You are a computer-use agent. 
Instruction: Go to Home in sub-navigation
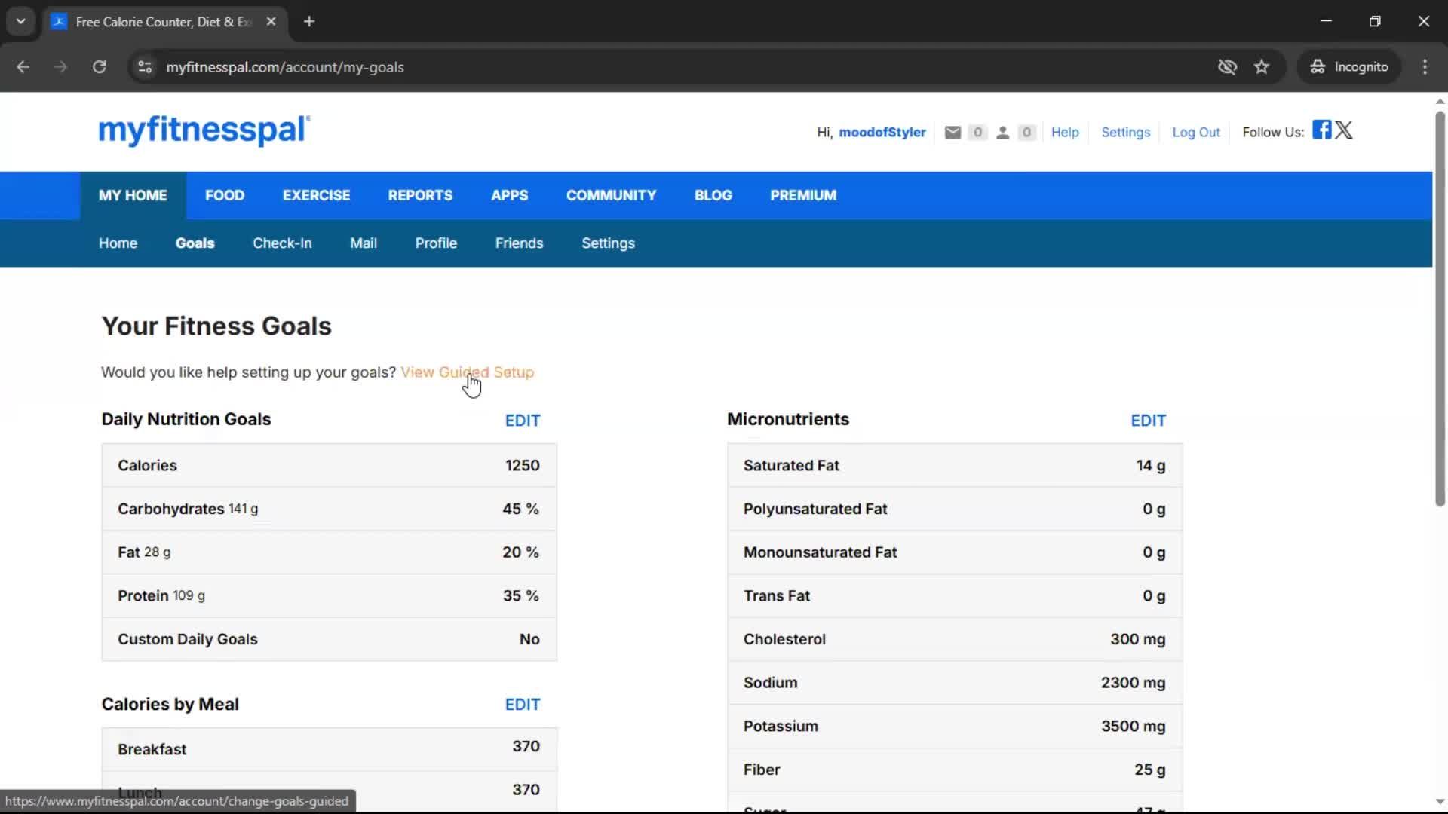[x=118, y=243]
